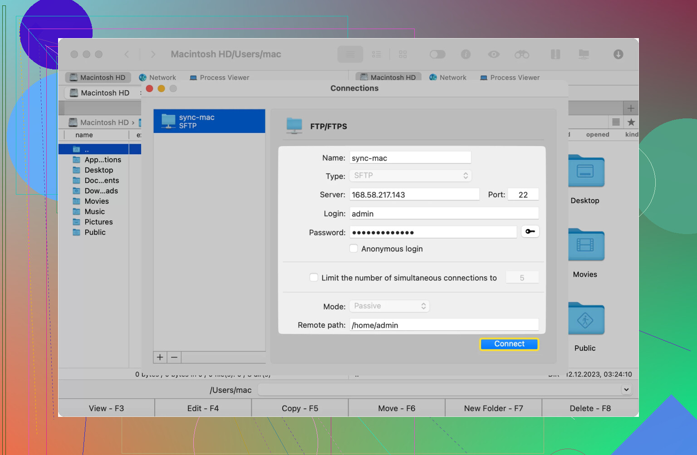Reveal password using the key icon
This screenshot has width=697, height=455.
530,232
